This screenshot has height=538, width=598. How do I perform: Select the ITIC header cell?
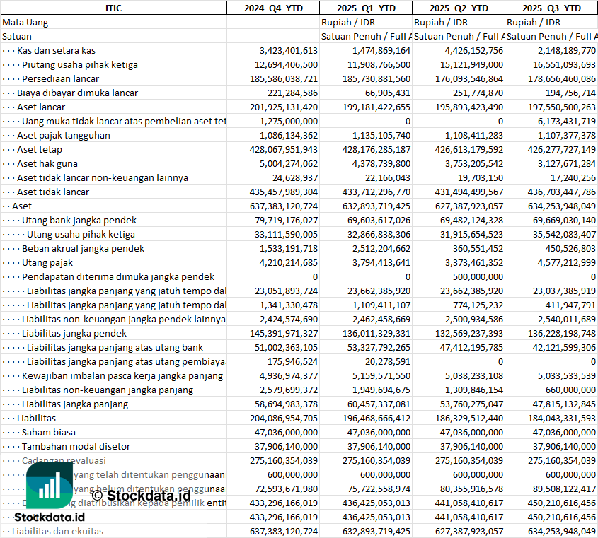point(113,8)
